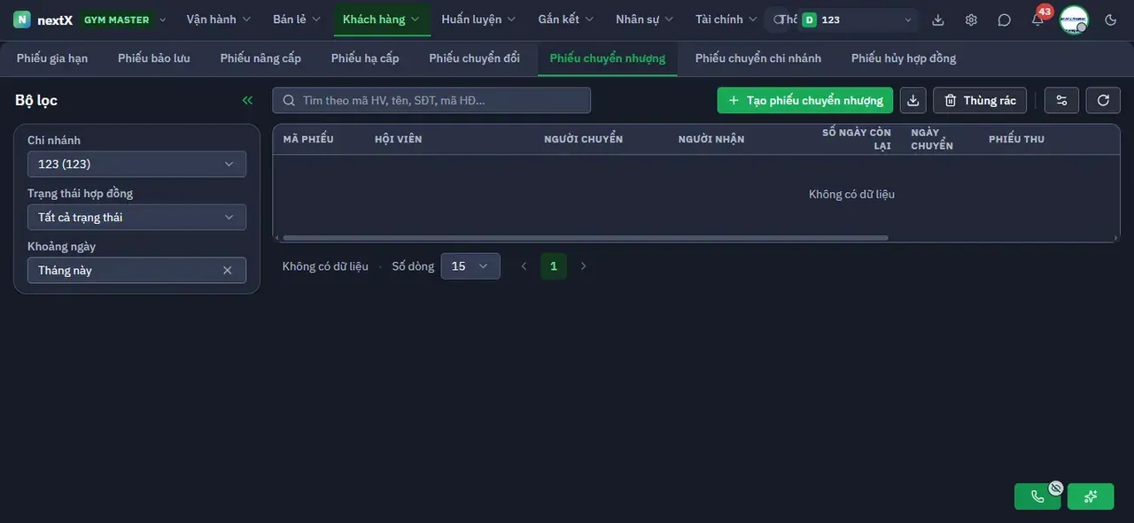Open the Chi nhánh dropdown
This screenshot has width=1134, height=523.
click(136, 164)
